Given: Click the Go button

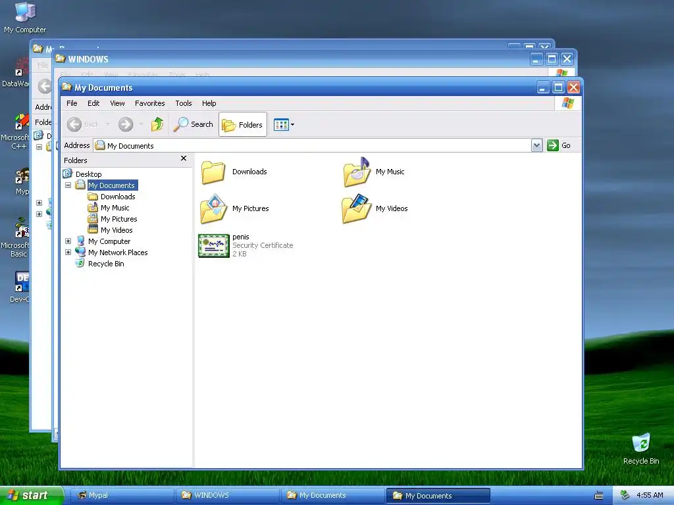Looking at the screenshot, I should (559, 145).
